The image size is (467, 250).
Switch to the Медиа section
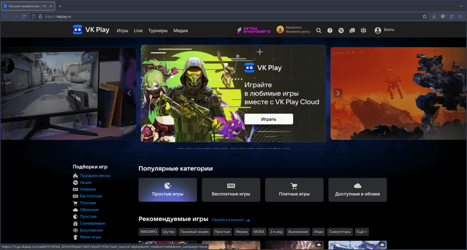coord(181,30)
